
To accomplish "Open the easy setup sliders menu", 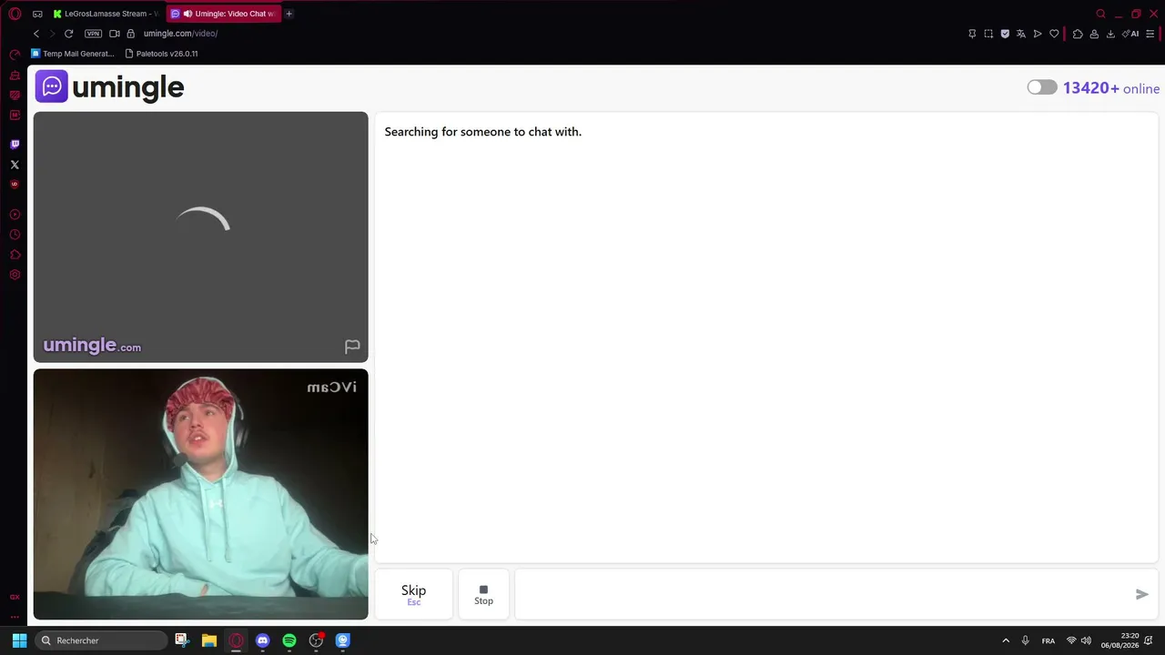I will click(1150, 34).
